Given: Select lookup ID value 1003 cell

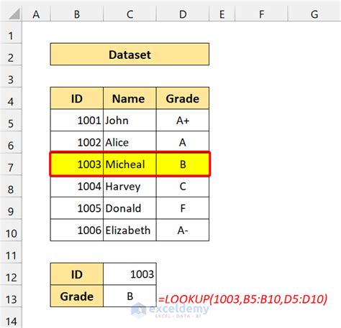Looking at the screenshot, I should coord(129,274).
